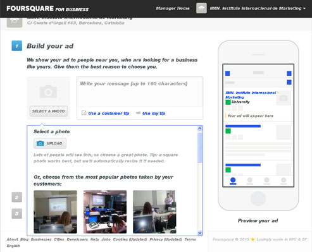Click the Select a photo panel heading

tap(52, 131)
